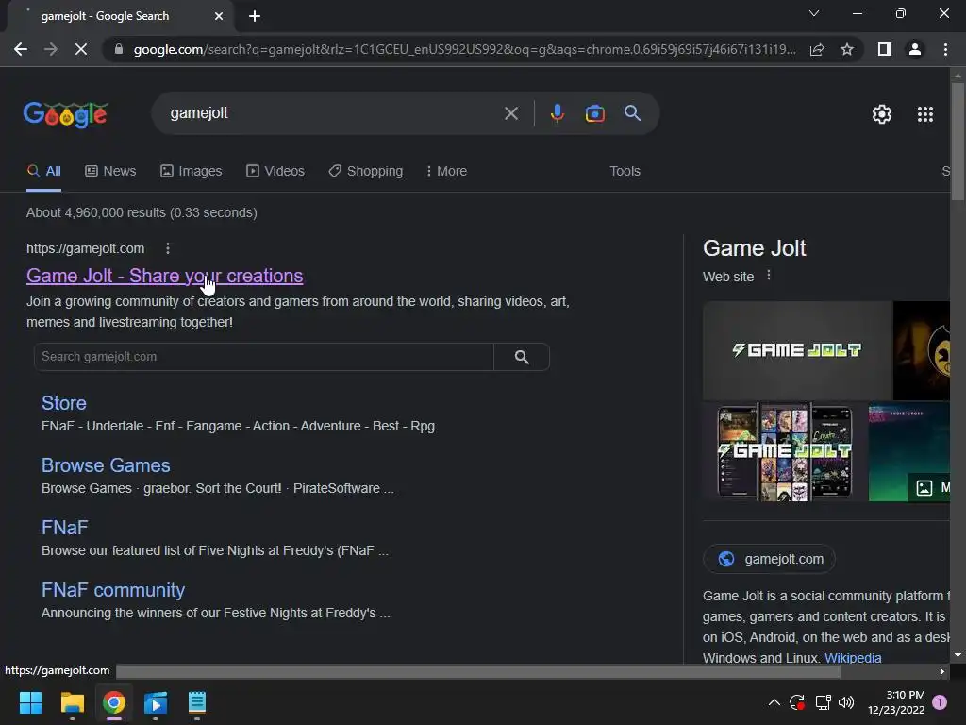This screenshot has width=966, height=725.
Task: Open the Browse Games sitelink
Action: [x=106, y=465]
